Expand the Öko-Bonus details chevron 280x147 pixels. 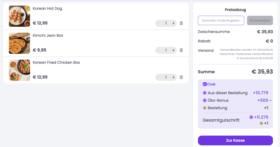(270, 100)
